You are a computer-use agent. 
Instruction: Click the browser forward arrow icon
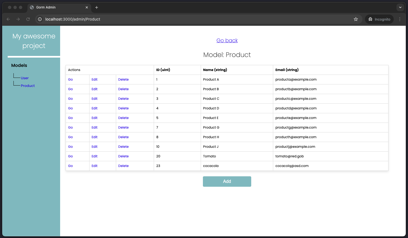point(18,19)
